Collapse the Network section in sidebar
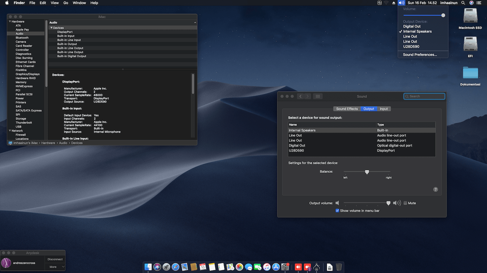 pos(10,131)
